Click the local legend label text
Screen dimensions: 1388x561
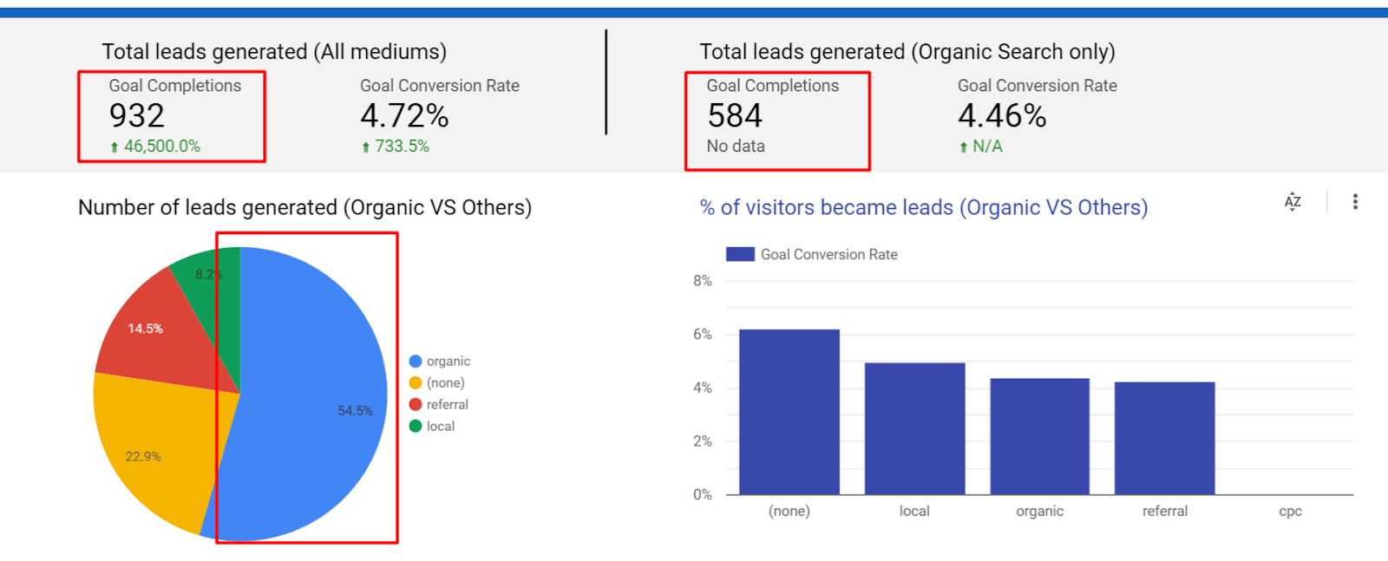click(441, 427)
